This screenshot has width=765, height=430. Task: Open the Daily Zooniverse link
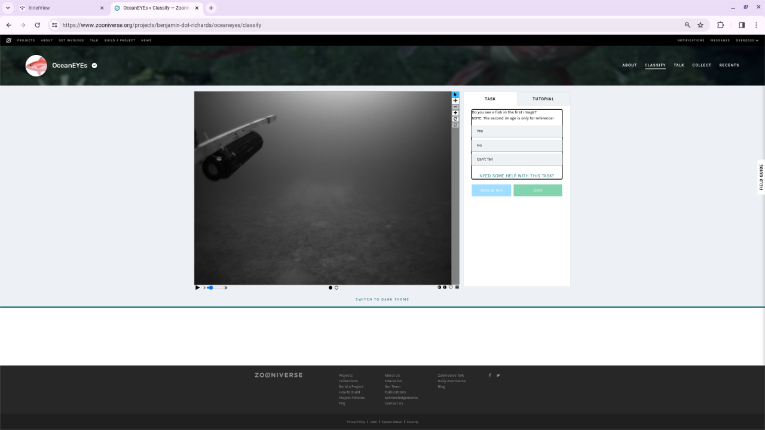click(451, 381)
